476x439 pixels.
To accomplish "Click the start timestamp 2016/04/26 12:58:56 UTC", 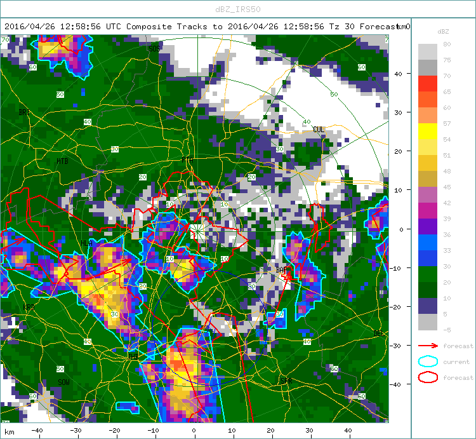I will pyautogui.click(x=62, y=27).
